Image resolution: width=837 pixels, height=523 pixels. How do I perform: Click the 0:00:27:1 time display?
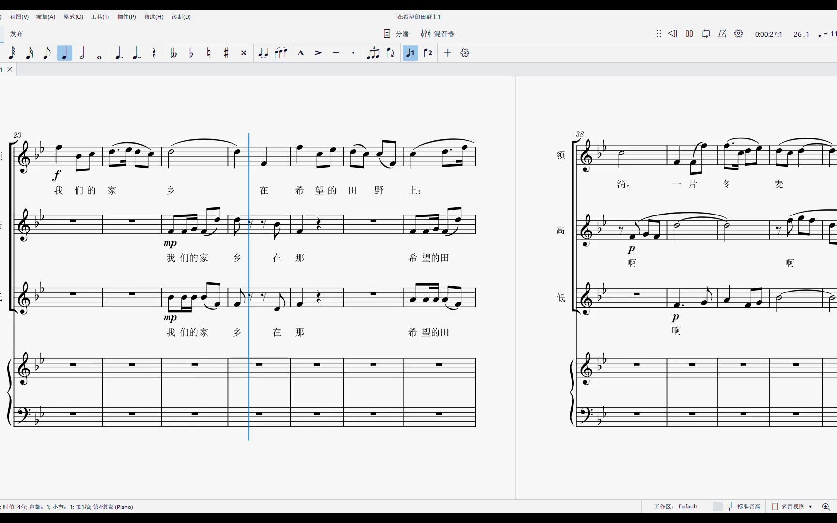769,34
